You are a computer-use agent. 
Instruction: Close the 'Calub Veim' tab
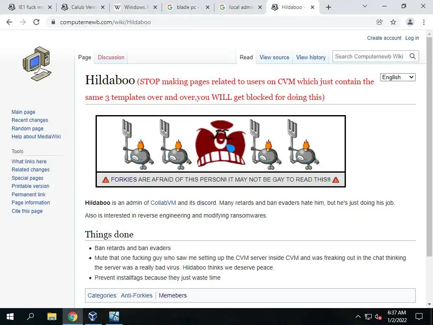pos(102,8)
